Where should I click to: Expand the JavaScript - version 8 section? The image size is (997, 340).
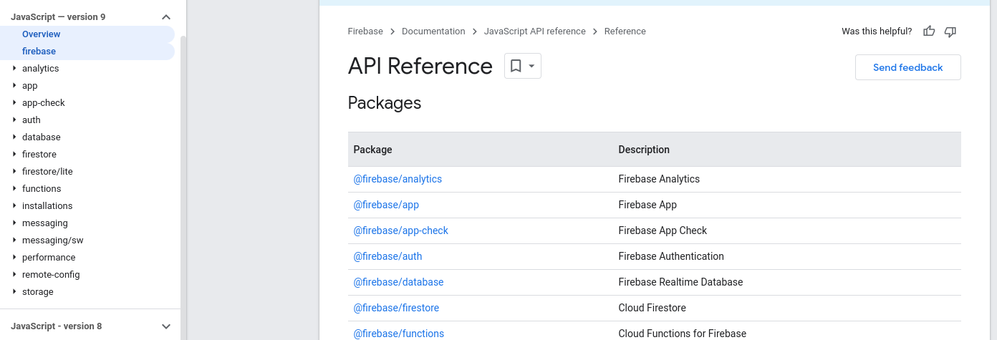[x=166, y=326]
